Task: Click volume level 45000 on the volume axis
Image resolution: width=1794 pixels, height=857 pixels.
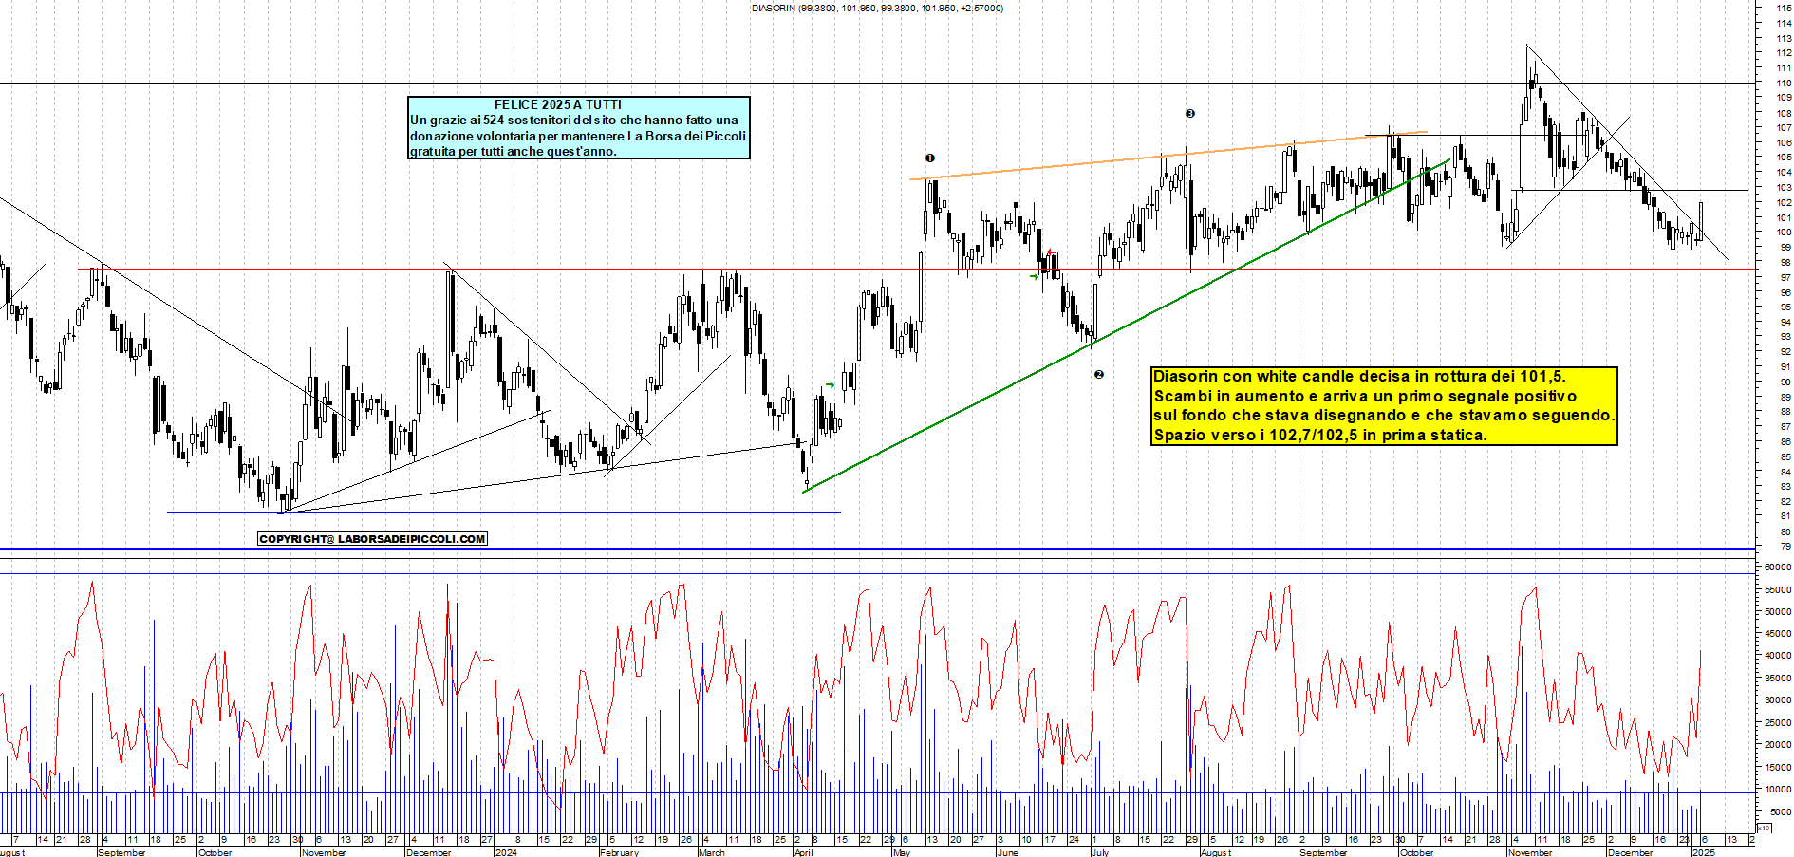Action: click(x=1777, y=633)
